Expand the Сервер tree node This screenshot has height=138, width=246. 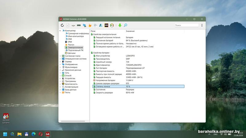60,62
